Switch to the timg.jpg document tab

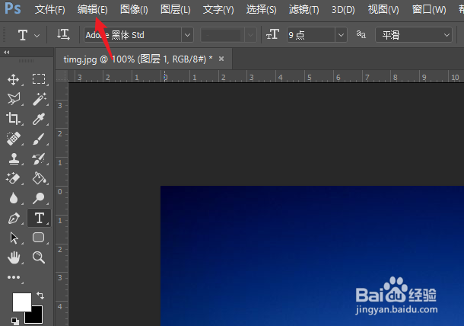coord(138,59)
